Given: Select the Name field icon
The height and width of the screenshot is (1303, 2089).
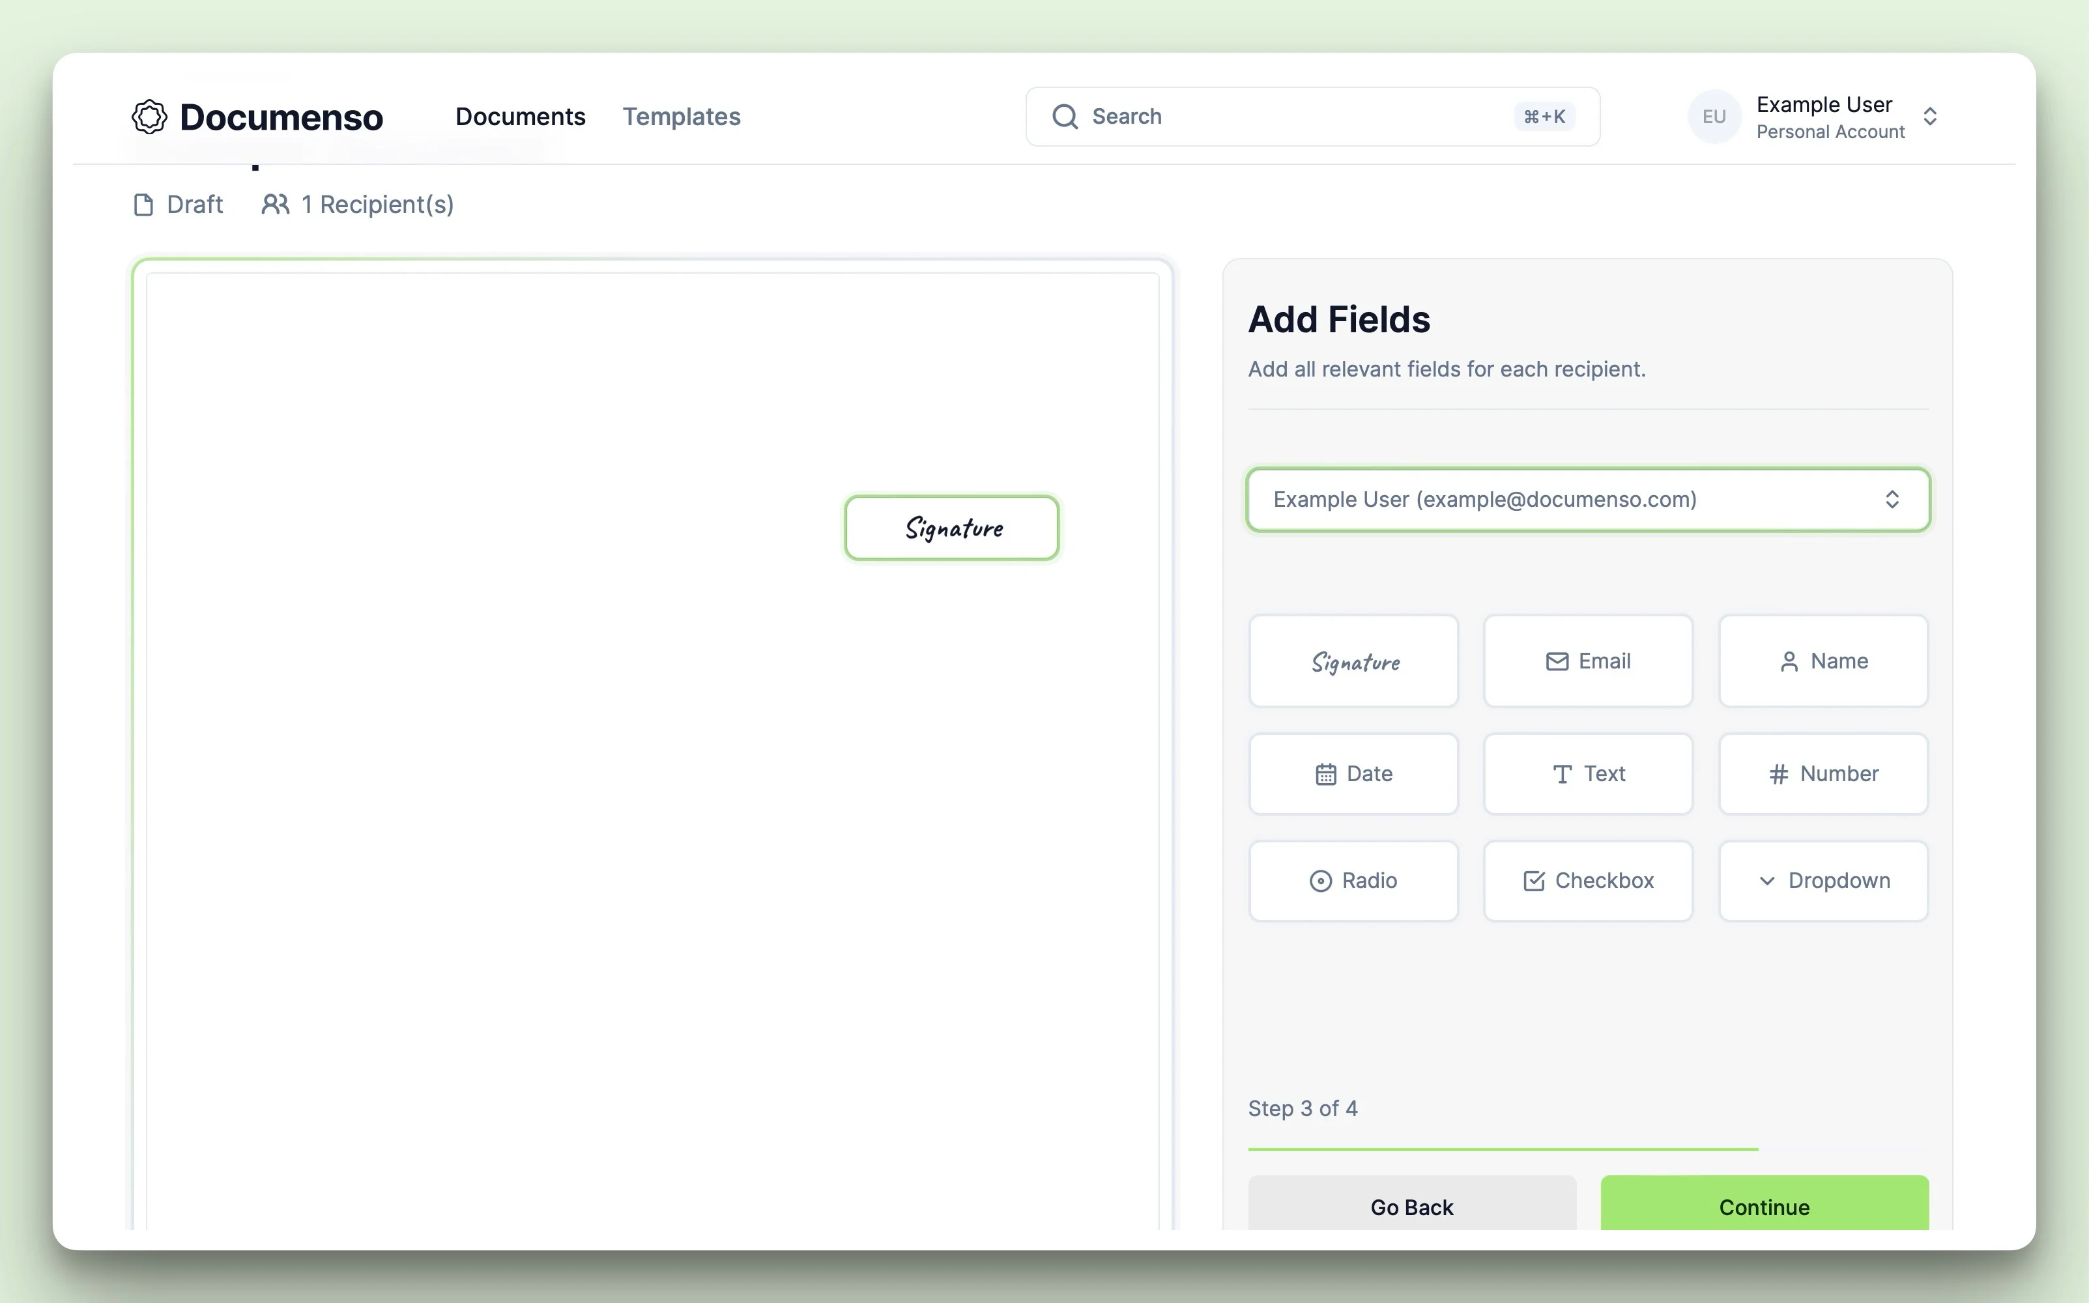Looking at the screenshot, I should point(1789,661).
